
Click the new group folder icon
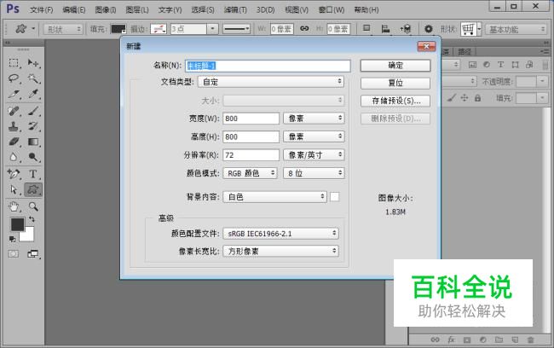499,339
